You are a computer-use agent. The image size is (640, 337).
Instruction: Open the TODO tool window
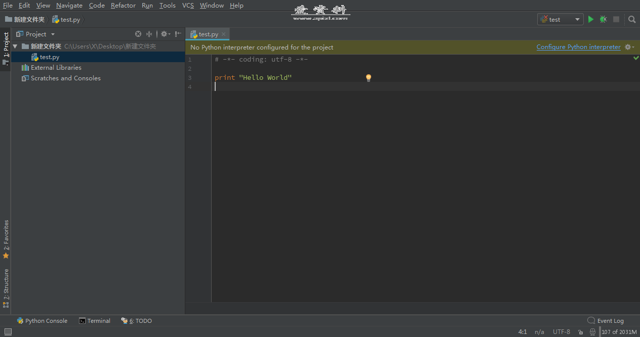[136, 320]
